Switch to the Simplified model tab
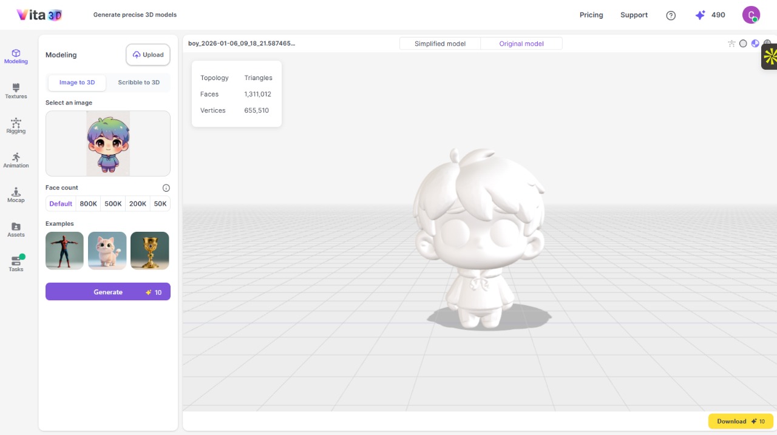777x435 pixels. coord(440,44)
